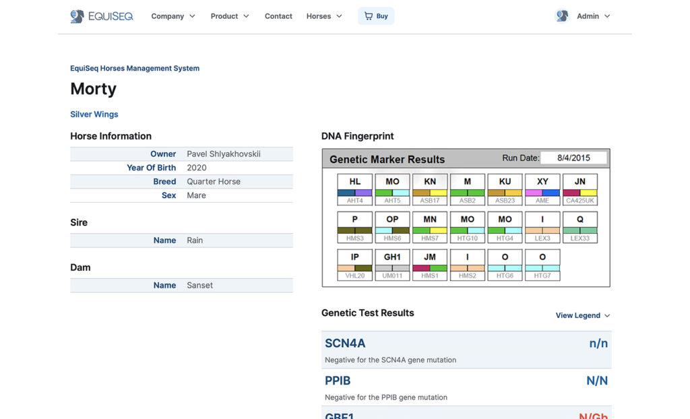Click the Genetic Test Results heading
The width and height of the screenshot is (690, 419).
367,313
